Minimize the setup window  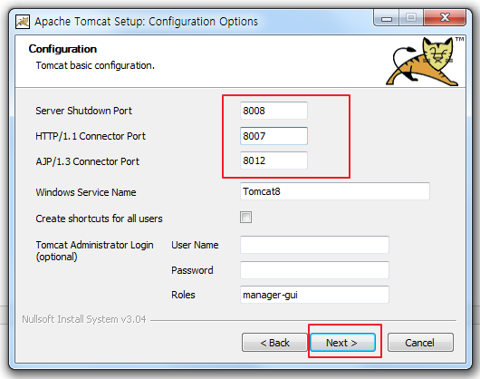tap(387, 18)
